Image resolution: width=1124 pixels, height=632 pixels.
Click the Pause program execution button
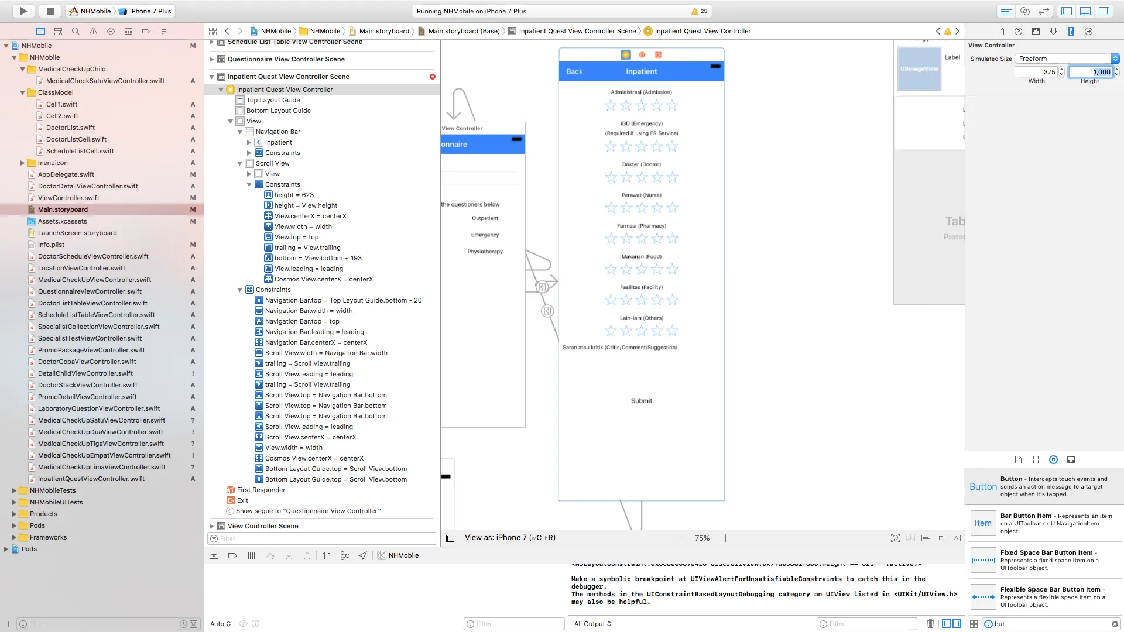[251, 555]
